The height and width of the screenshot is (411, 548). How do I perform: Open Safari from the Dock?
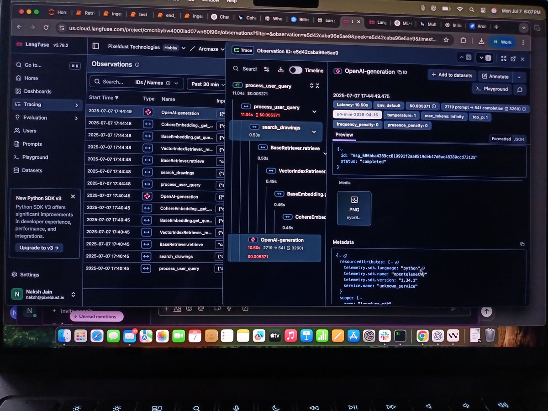(97, 337)
